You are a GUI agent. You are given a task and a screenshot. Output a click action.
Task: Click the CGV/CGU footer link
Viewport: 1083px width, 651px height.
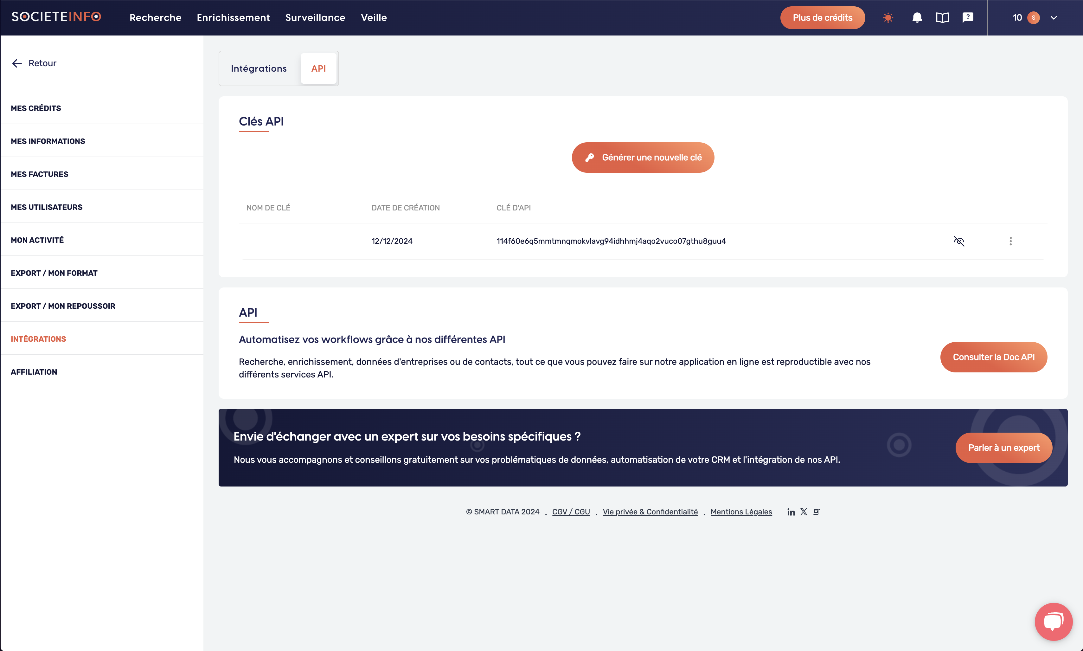[571, 511]
